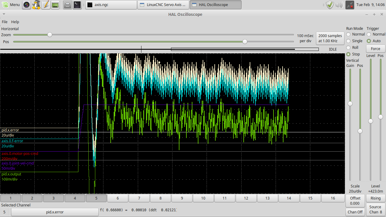
Task: Open the HAL Oscilloscope window menu arrow
Action: pyautogui.click(x=4, y=14)
